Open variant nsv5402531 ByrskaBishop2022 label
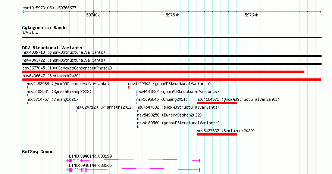Image resolution: width=332 pixels, height=174 pixels. (59, 91)
